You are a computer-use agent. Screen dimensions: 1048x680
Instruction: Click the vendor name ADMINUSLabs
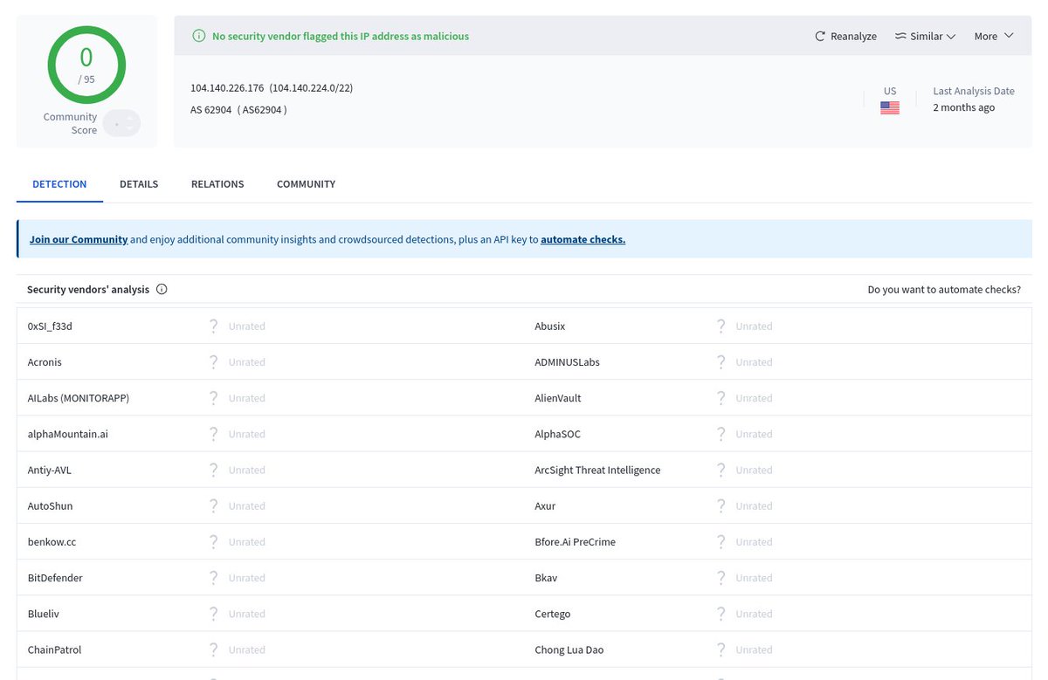click(567, 362)
